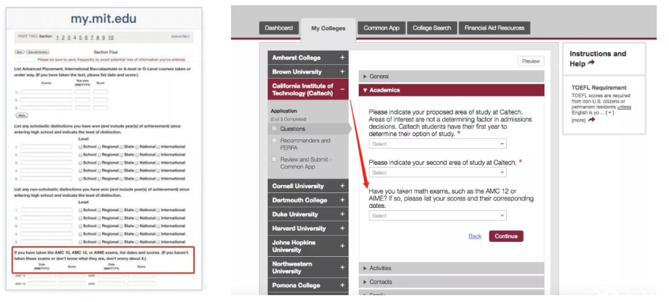Click scholastic distinction text field row 1

46,147
